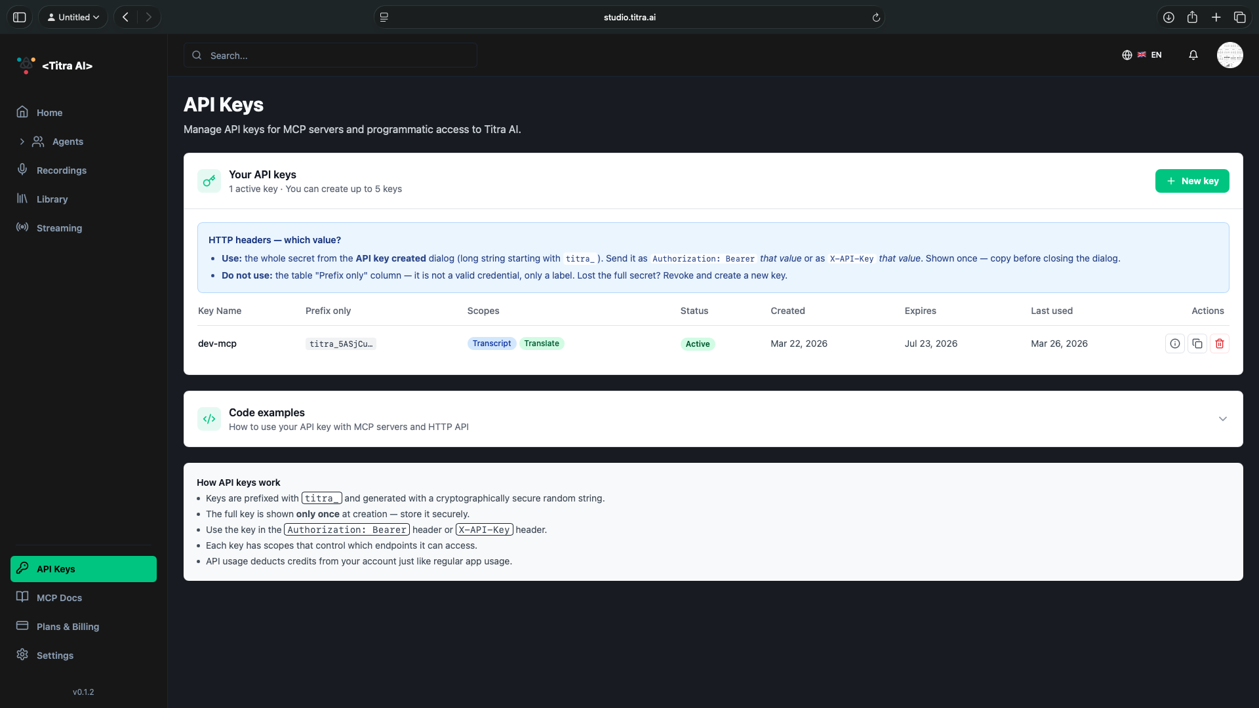The height and width of the screenshot is (708, 1259).
Task: Create a New key
Action: (1192, 181)
